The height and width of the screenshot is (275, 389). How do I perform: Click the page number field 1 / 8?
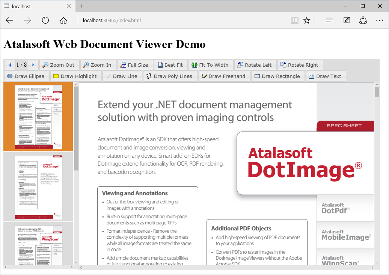pos(21,65)
